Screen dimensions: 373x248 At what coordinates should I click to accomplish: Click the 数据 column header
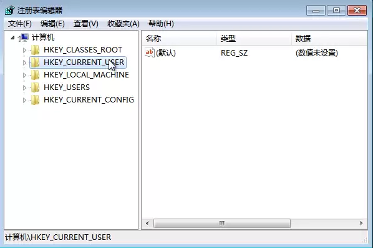329,38
